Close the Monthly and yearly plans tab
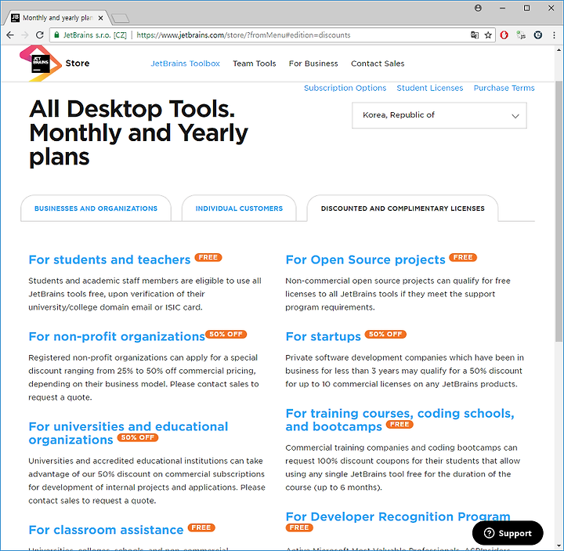Viewport: 564px width, 551px height. 101,18
